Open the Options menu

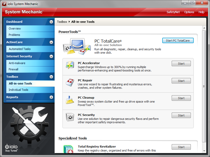[x=189, y=12]
